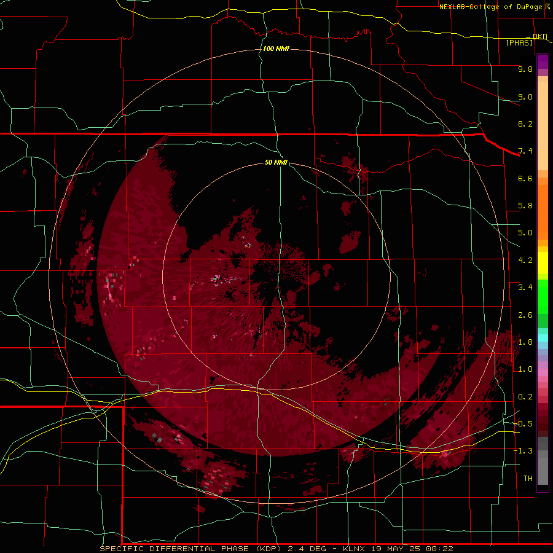
Task: Click the 0.2 legend value
Action: tap(525, 397)
